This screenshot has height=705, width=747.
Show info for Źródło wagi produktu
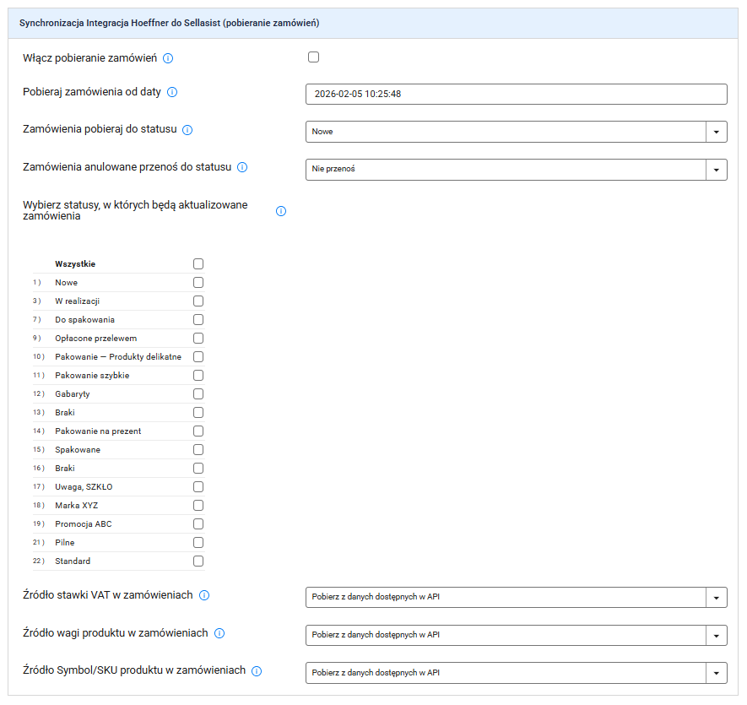tap(219, 633)
